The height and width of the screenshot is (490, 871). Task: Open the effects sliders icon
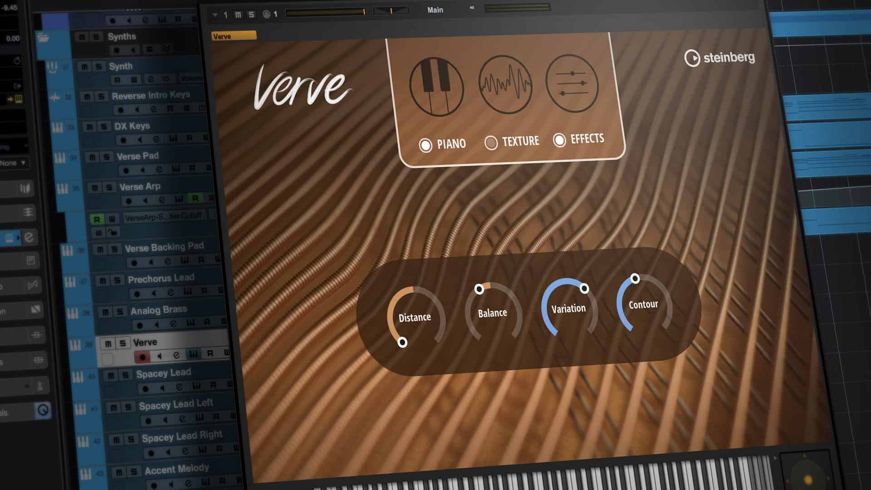coord(572,83)
